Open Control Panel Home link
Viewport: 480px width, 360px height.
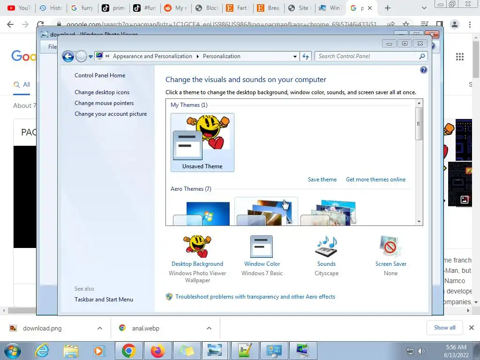coord(100,75)
